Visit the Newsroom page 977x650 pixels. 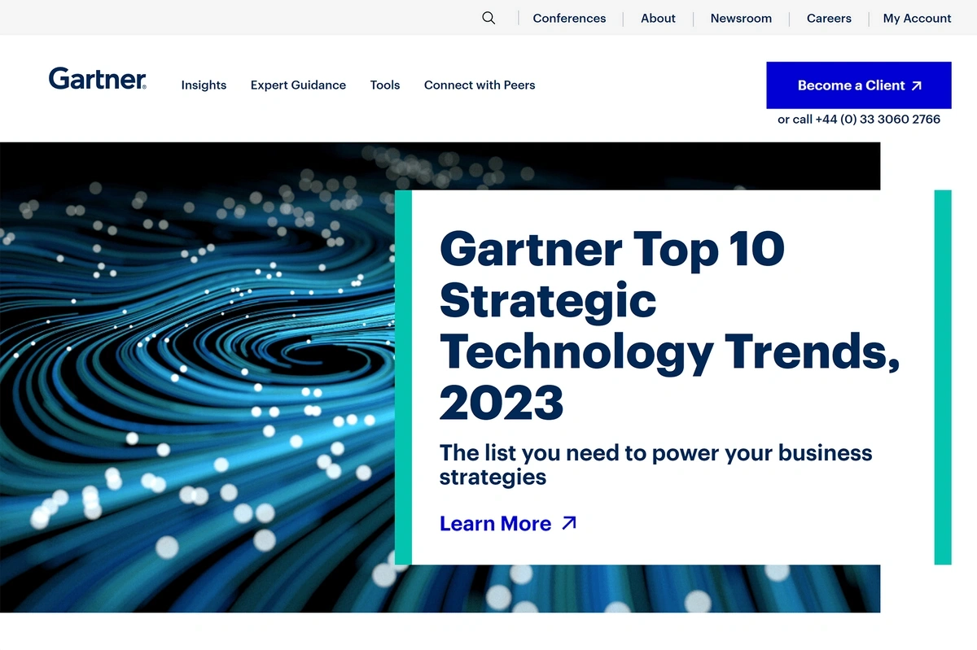click(x=741, y=18)
